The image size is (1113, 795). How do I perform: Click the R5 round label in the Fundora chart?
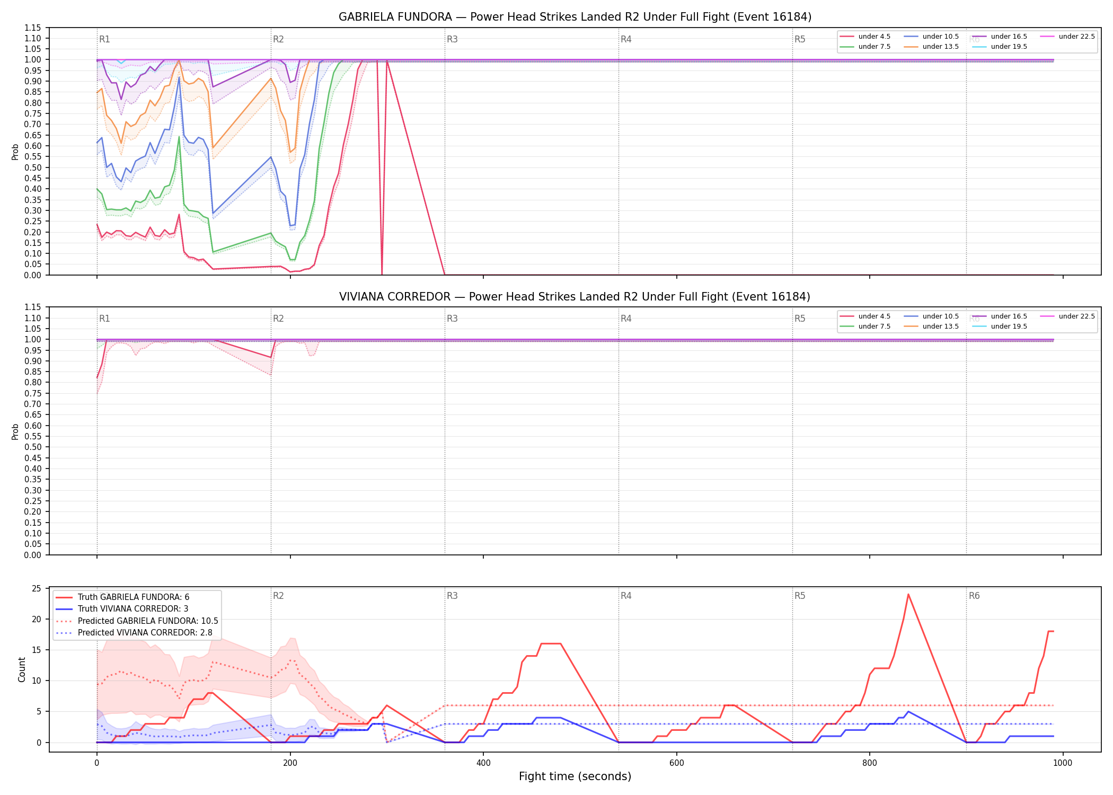[800, 39]
